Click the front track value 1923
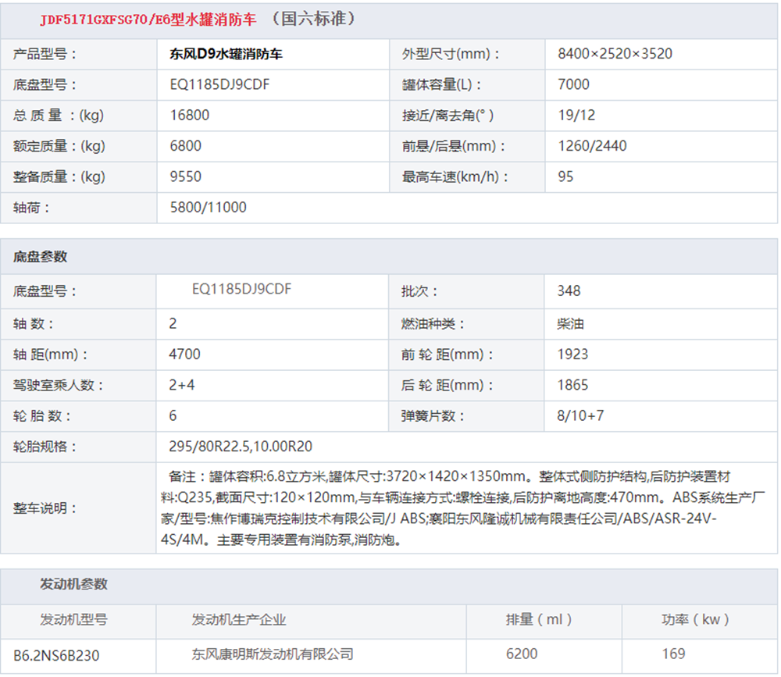This screenshot has width=781, height=677. click(572, 355)
